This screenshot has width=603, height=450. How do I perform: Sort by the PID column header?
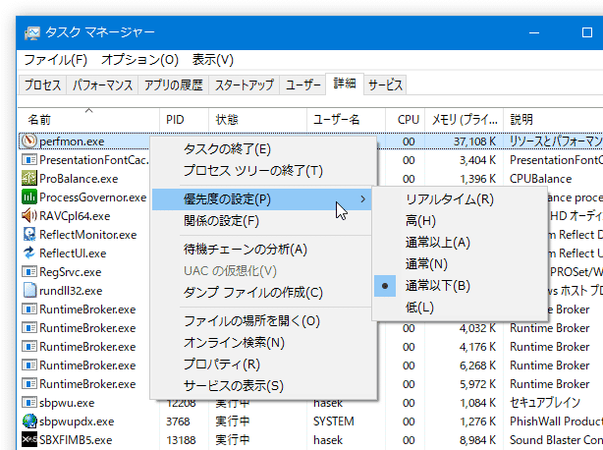tap(185, 120)
